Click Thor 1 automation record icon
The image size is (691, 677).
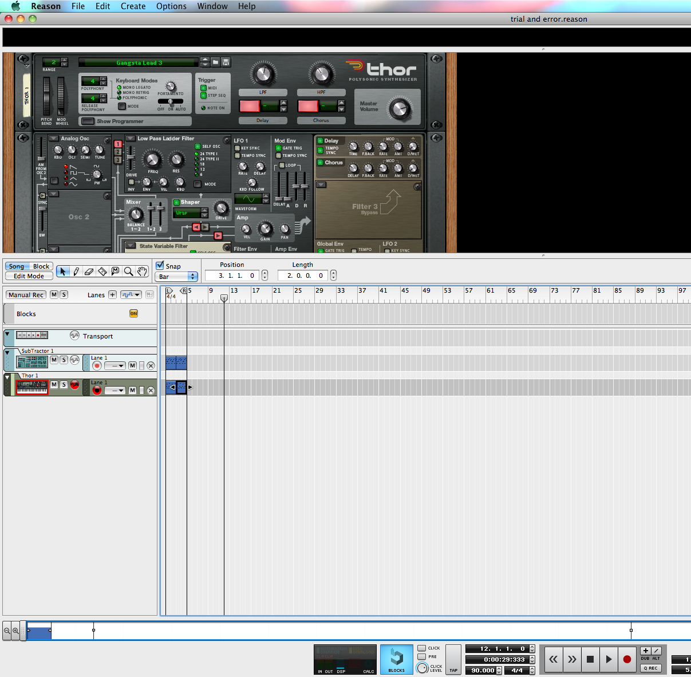(74, 385)
